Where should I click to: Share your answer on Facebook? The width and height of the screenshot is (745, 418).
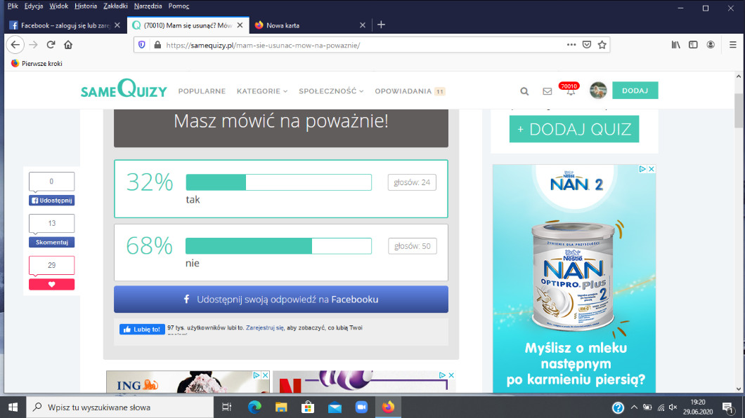(280, 299)
